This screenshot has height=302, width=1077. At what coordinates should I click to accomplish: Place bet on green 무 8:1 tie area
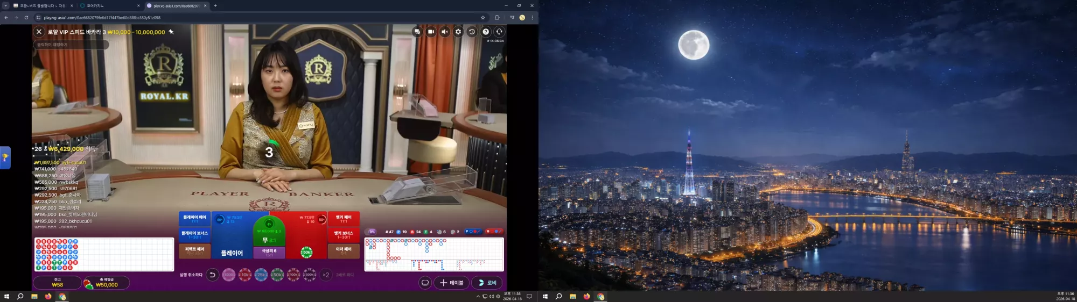coord(269,232)
